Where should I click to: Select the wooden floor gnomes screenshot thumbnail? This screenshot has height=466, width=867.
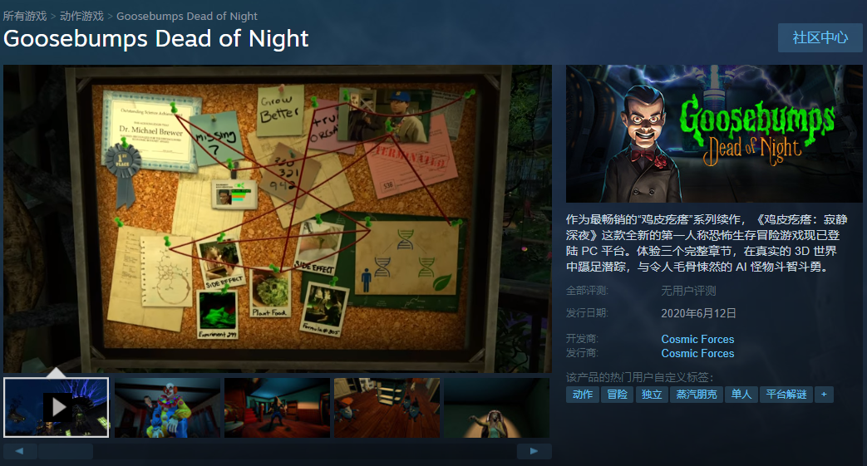tap(387, 407)
